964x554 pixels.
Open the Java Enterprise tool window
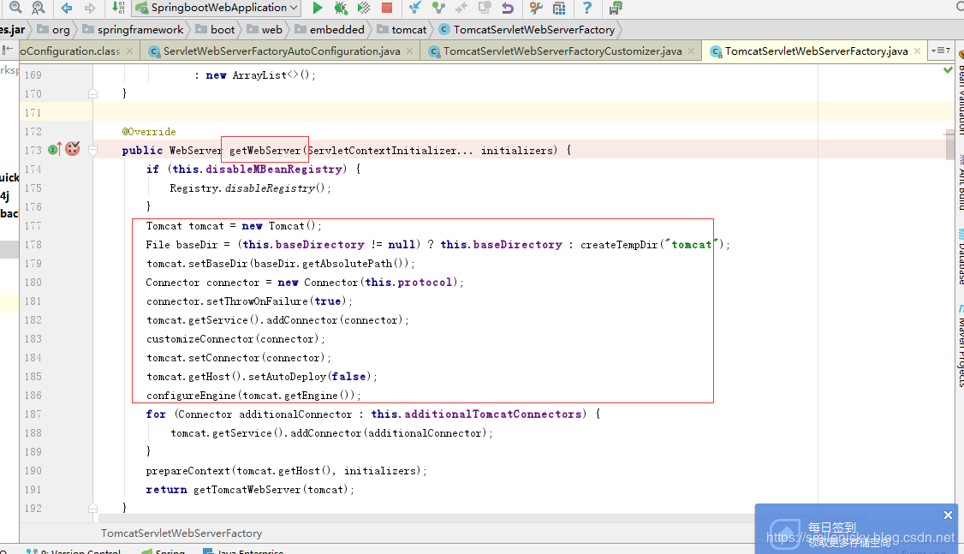click(x=243, y=551)
